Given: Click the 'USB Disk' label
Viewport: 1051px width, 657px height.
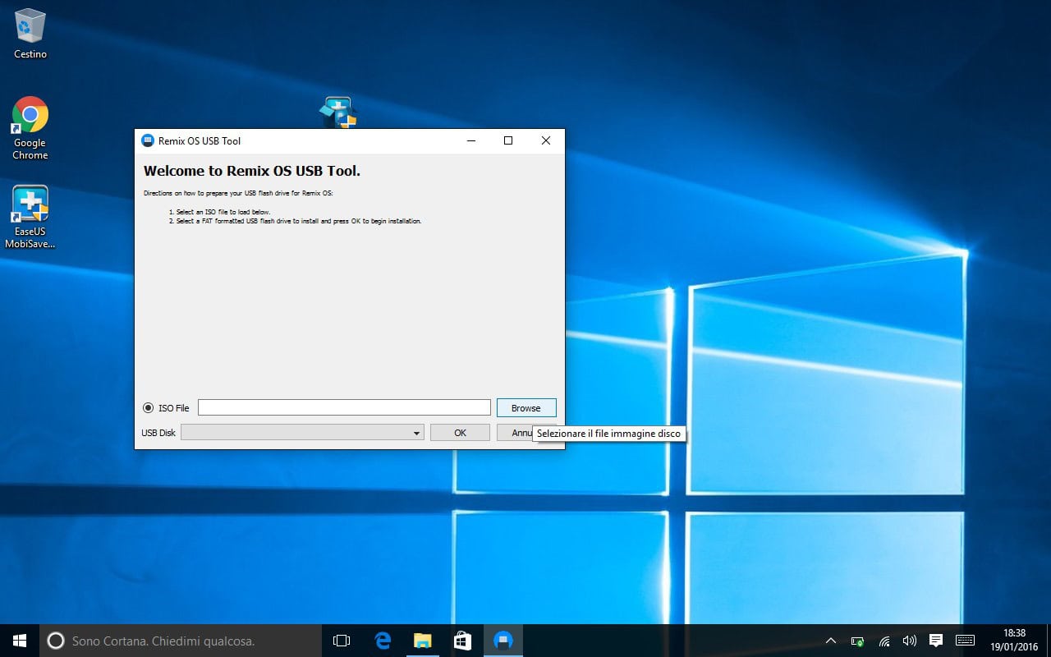Looking at the screenshot, I should (158, 433).
